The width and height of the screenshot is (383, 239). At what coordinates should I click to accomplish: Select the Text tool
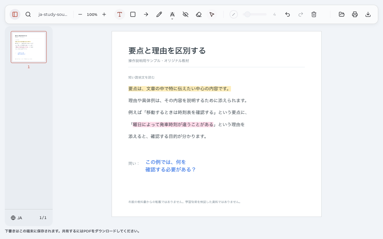pyautogui.click(x=120, y=14)
